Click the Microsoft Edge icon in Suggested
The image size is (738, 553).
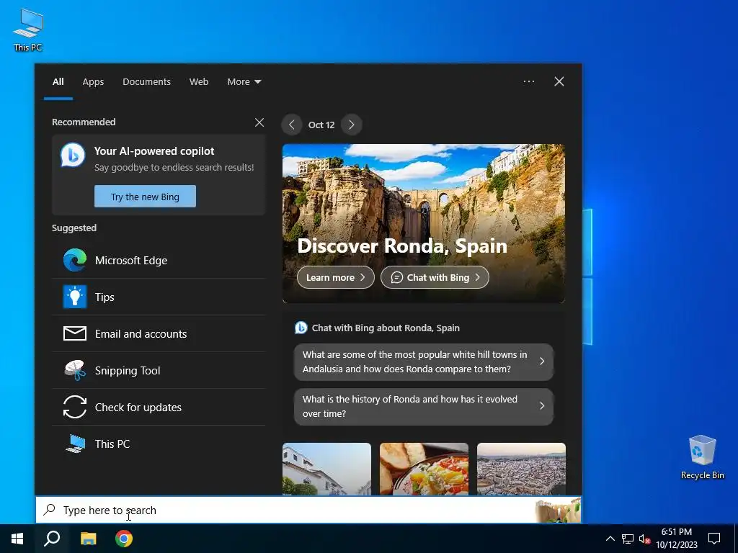(75, 260)
